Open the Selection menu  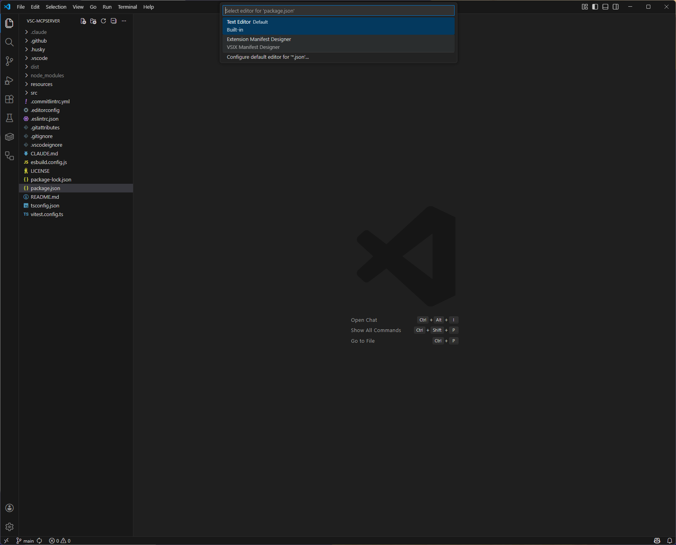[56, 7]
